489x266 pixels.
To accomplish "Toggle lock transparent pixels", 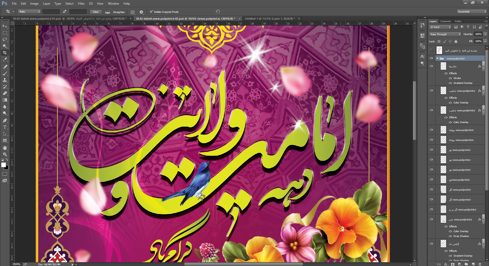I will (x=439, y=41).
